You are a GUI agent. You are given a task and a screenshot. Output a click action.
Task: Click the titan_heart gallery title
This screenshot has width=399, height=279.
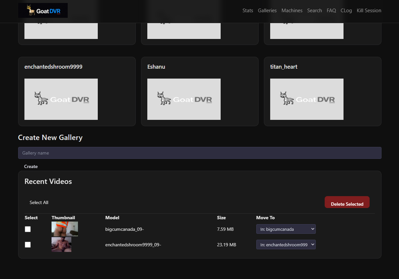click(284, 67)
